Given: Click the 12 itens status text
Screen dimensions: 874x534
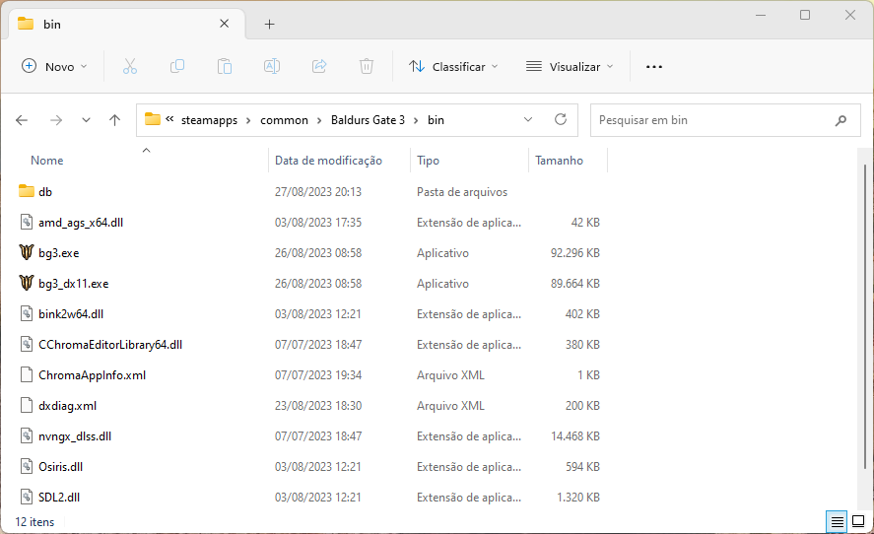Looking at the screenshot, I should click(x=34, y=522).
